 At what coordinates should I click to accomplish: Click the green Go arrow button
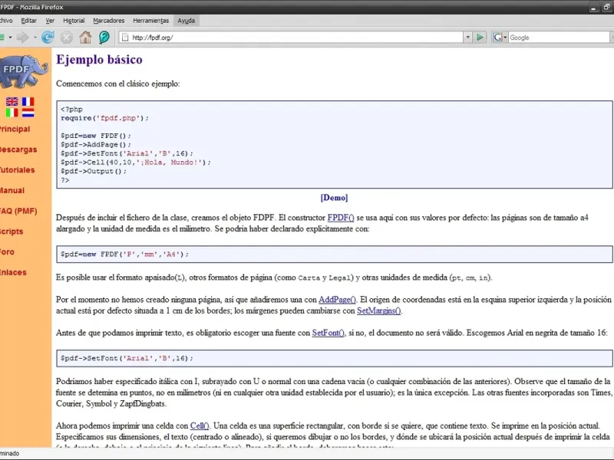[480, 37]
